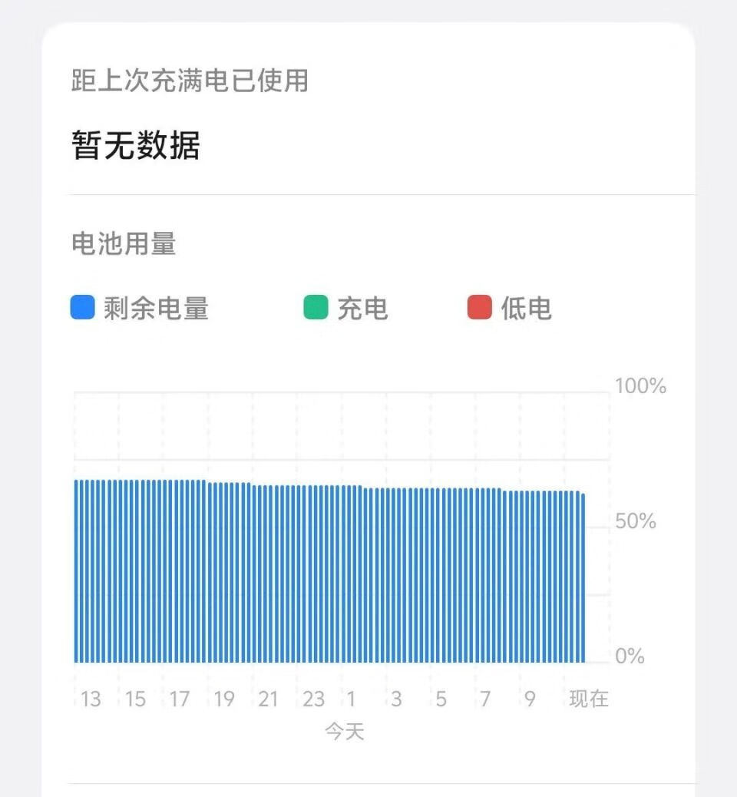The height and width of the screenshot is (797, 737).
Task: Tap the 电池用量 section heading
Action: tap(124, 243)
